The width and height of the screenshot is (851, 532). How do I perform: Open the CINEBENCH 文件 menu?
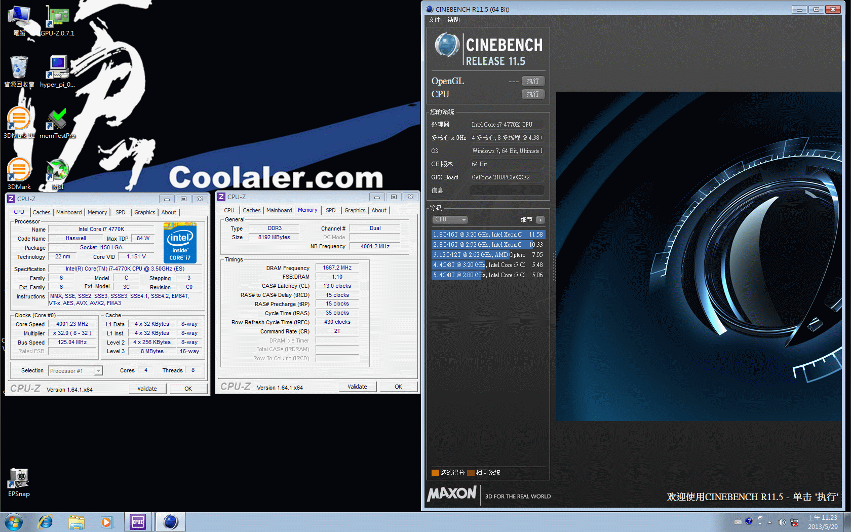pos(434,20)
